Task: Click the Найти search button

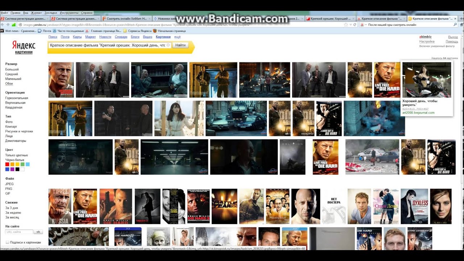Action: (180, 45)
